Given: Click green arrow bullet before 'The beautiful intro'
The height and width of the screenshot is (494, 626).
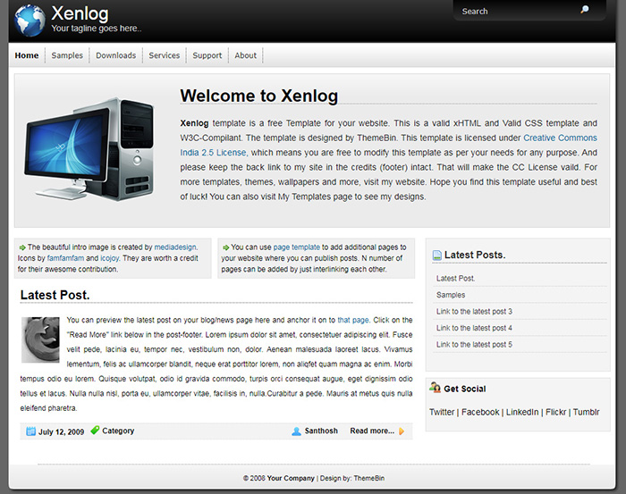Looking at the screenshot, I should 22,247.
